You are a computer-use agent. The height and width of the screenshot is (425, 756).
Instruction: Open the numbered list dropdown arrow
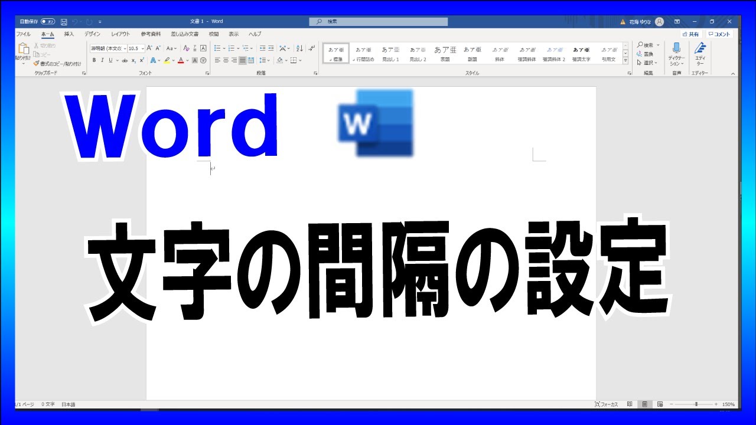[237, 48]
